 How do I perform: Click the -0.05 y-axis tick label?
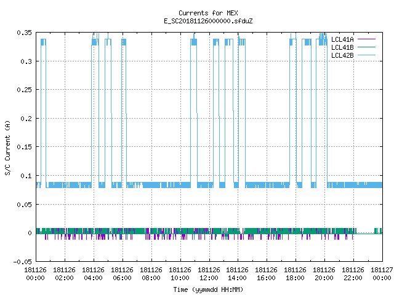[x=23, y=262]
